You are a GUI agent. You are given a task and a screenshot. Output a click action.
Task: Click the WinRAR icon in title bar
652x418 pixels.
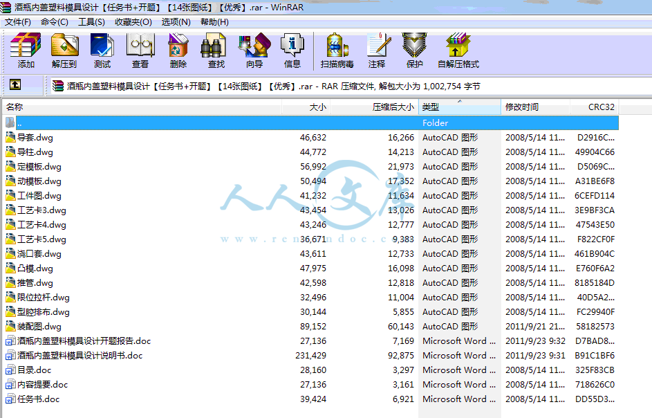[6, 7]
